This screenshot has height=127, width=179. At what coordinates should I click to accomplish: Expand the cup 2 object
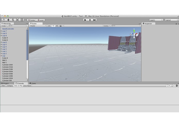click(x=1, y=53)
